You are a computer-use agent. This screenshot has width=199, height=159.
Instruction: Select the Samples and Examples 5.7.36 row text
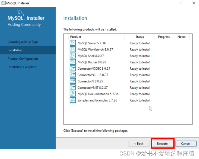(97, 100)
